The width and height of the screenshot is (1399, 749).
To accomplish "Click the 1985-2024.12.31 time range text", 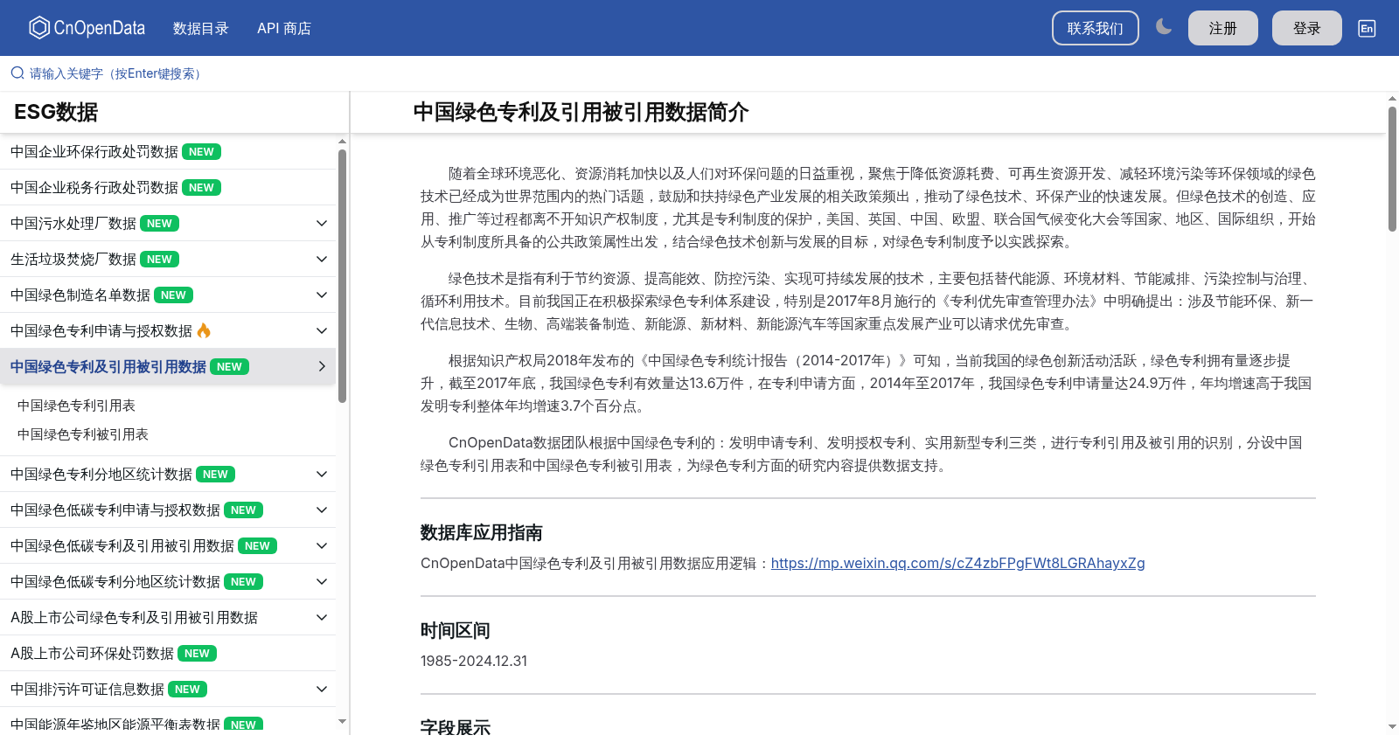I will [x=474, y=662].
